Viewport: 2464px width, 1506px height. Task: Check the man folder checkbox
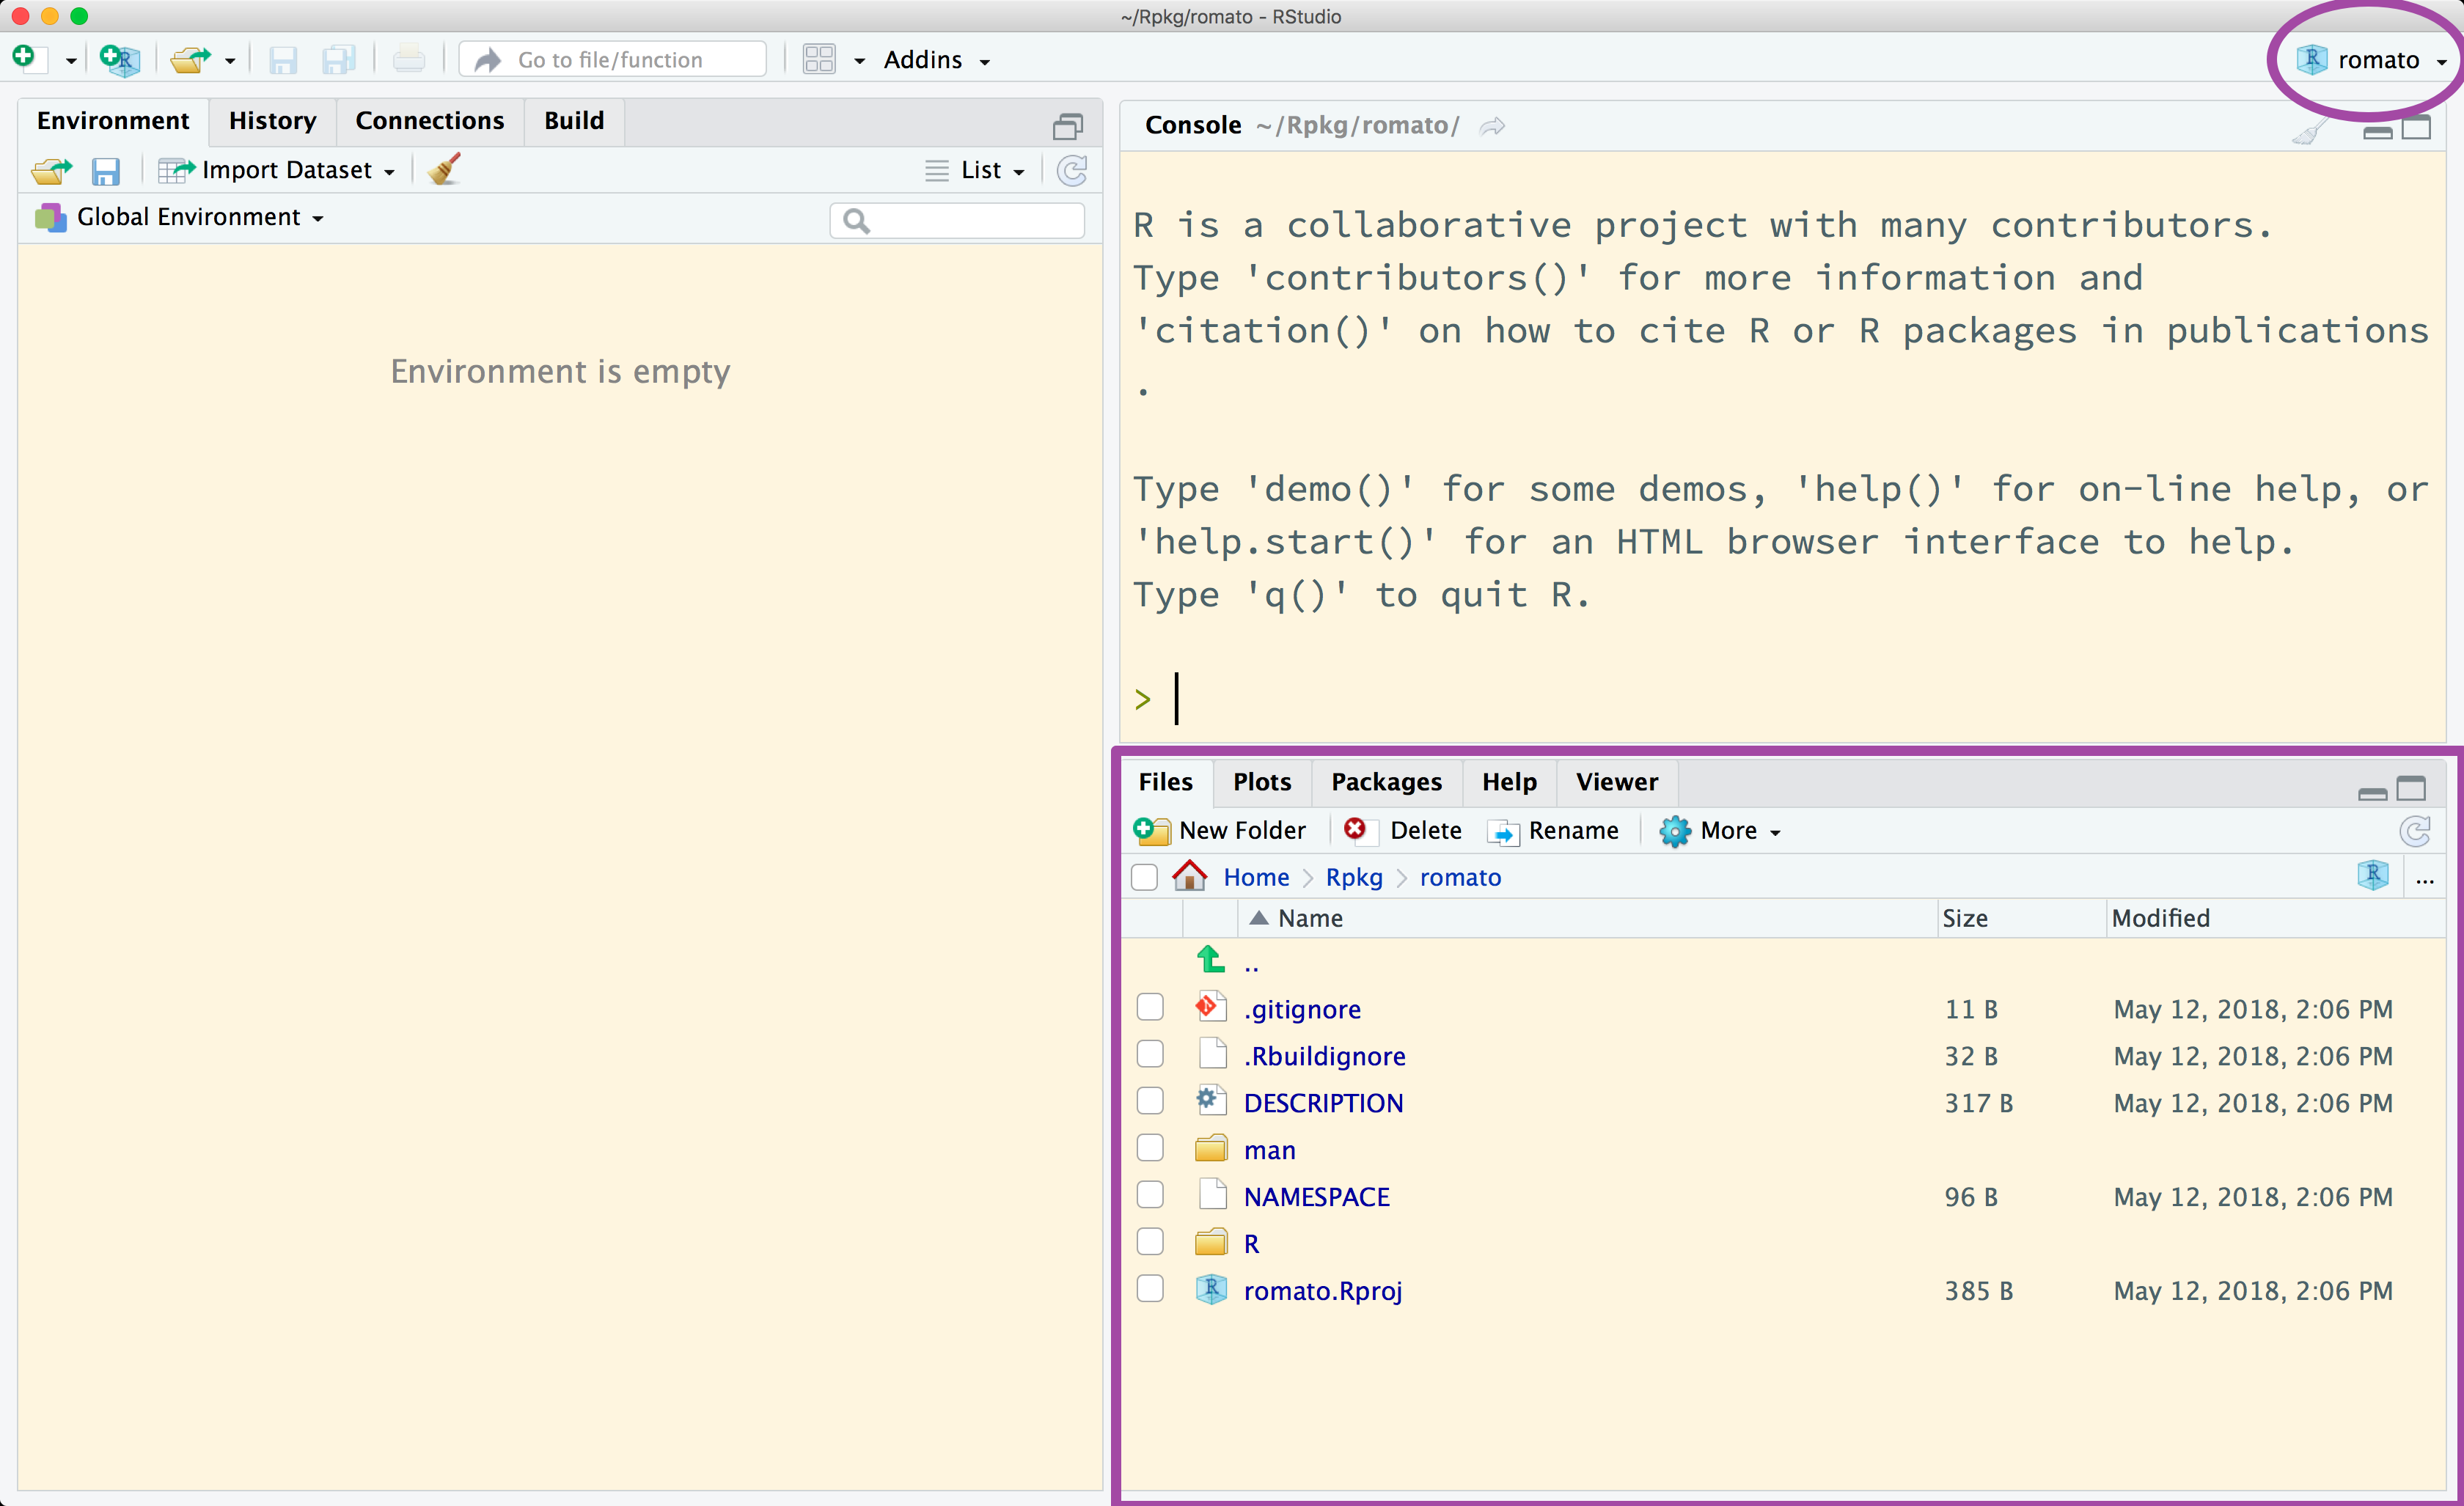click(1150, 1148)
